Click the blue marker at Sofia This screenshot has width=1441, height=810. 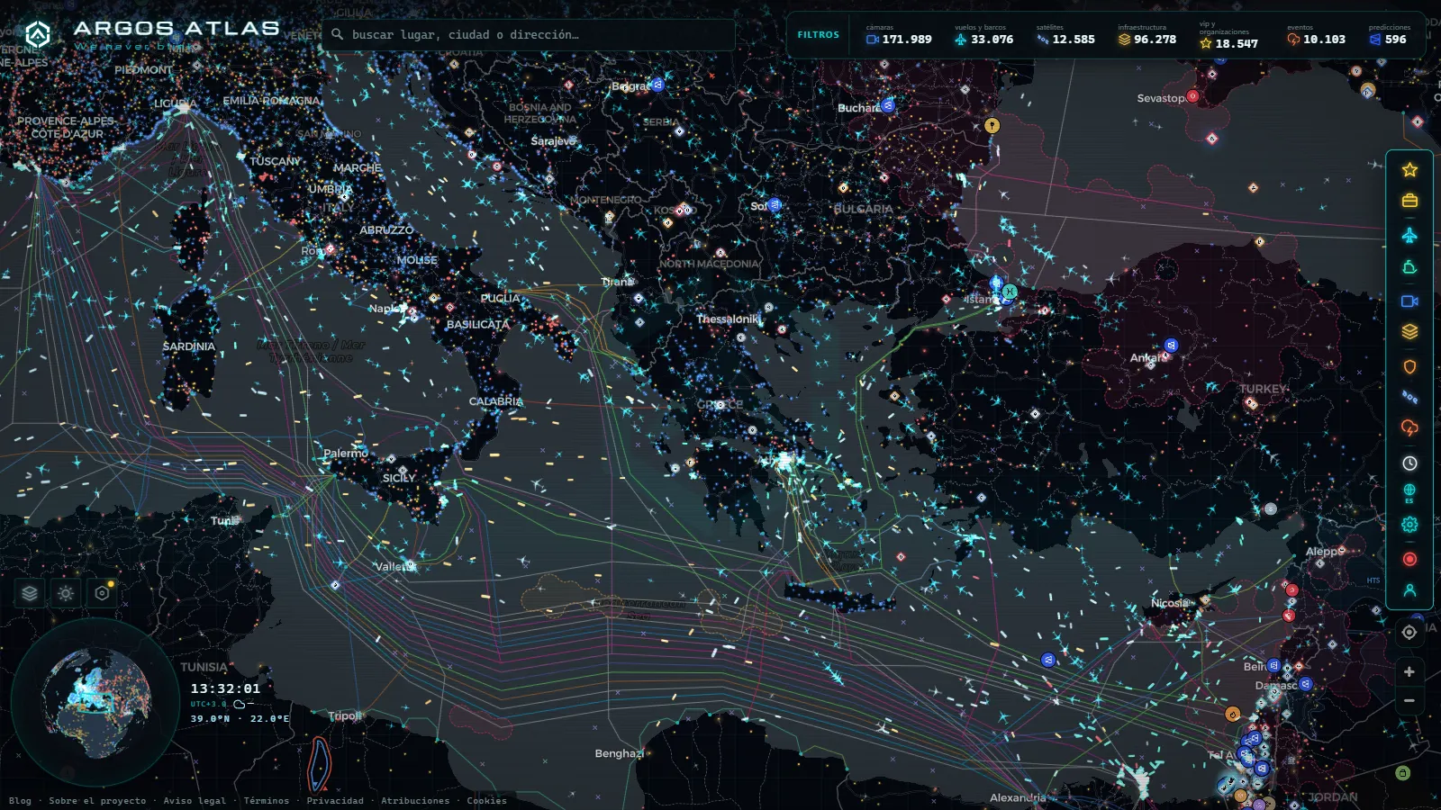click(775, 205)
